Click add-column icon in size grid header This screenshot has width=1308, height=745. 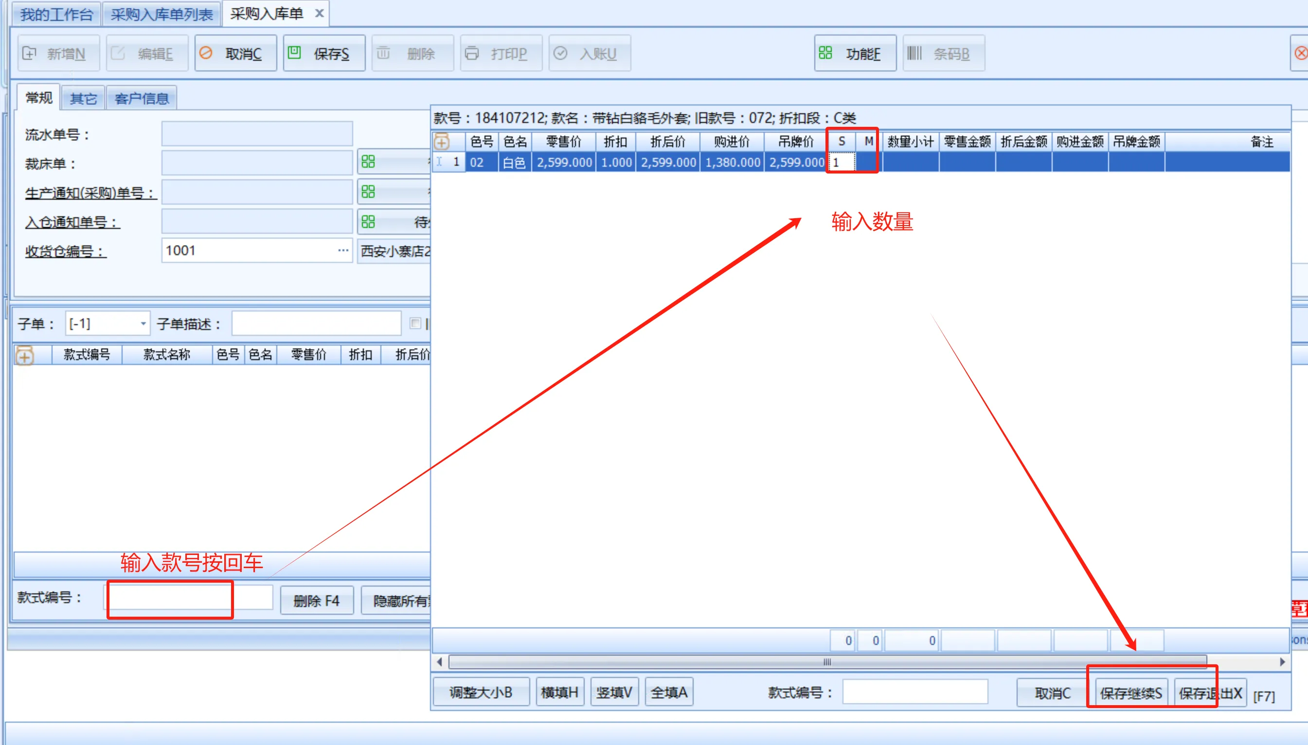(x=442, y=142)
